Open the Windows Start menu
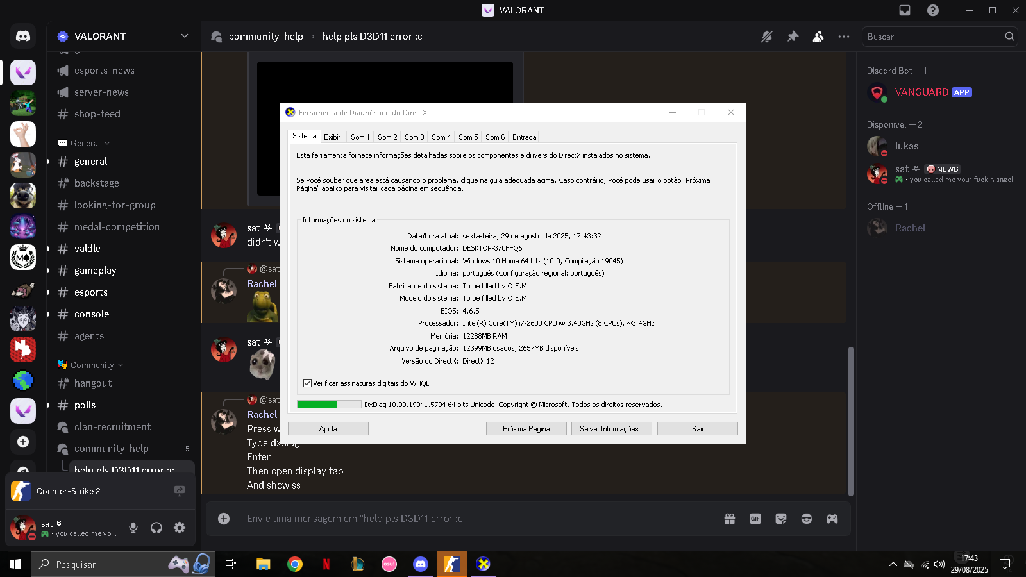 click(x=15, y=564)
